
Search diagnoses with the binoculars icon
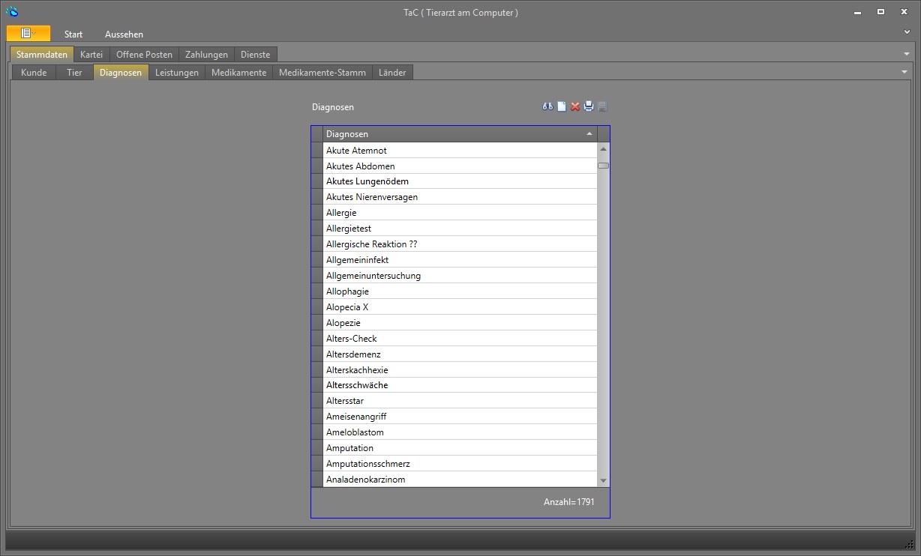[547, 106]
